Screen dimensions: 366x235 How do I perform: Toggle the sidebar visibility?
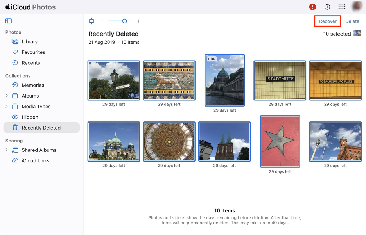pyautogui.click(x=7, y=21)
